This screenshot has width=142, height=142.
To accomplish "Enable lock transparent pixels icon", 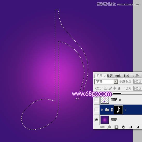I will point(105,88).
